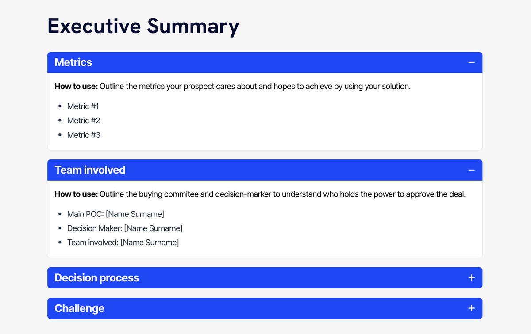Image resolution: width=531 pixels, height=334 pixels.
Task: Select the Team involved name placeholder
Action: coord(123,242)
